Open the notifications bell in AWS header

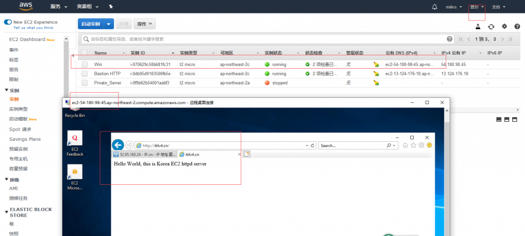pyautogui.click(x=435, y=7)
